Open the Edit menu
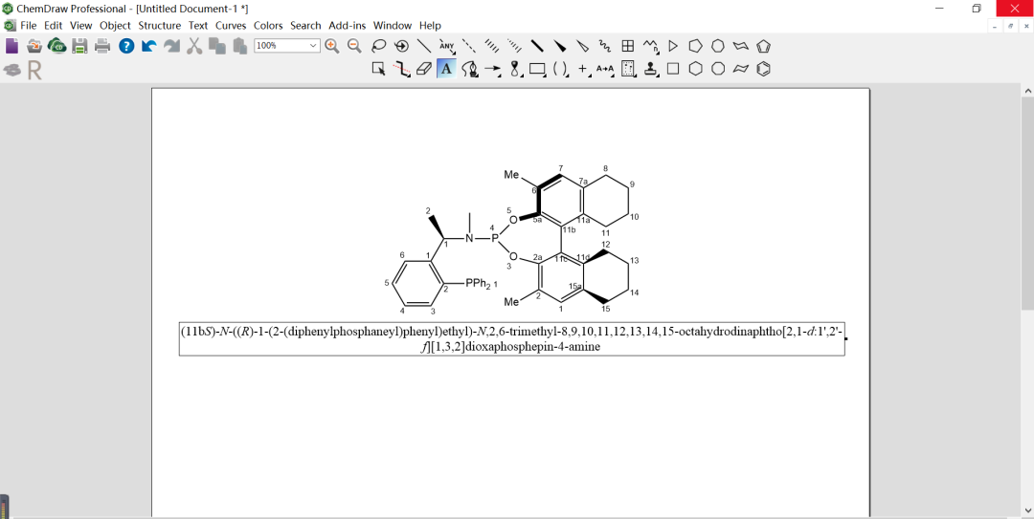The height and width of the screenshot is (519, 1034). (54, 26)
